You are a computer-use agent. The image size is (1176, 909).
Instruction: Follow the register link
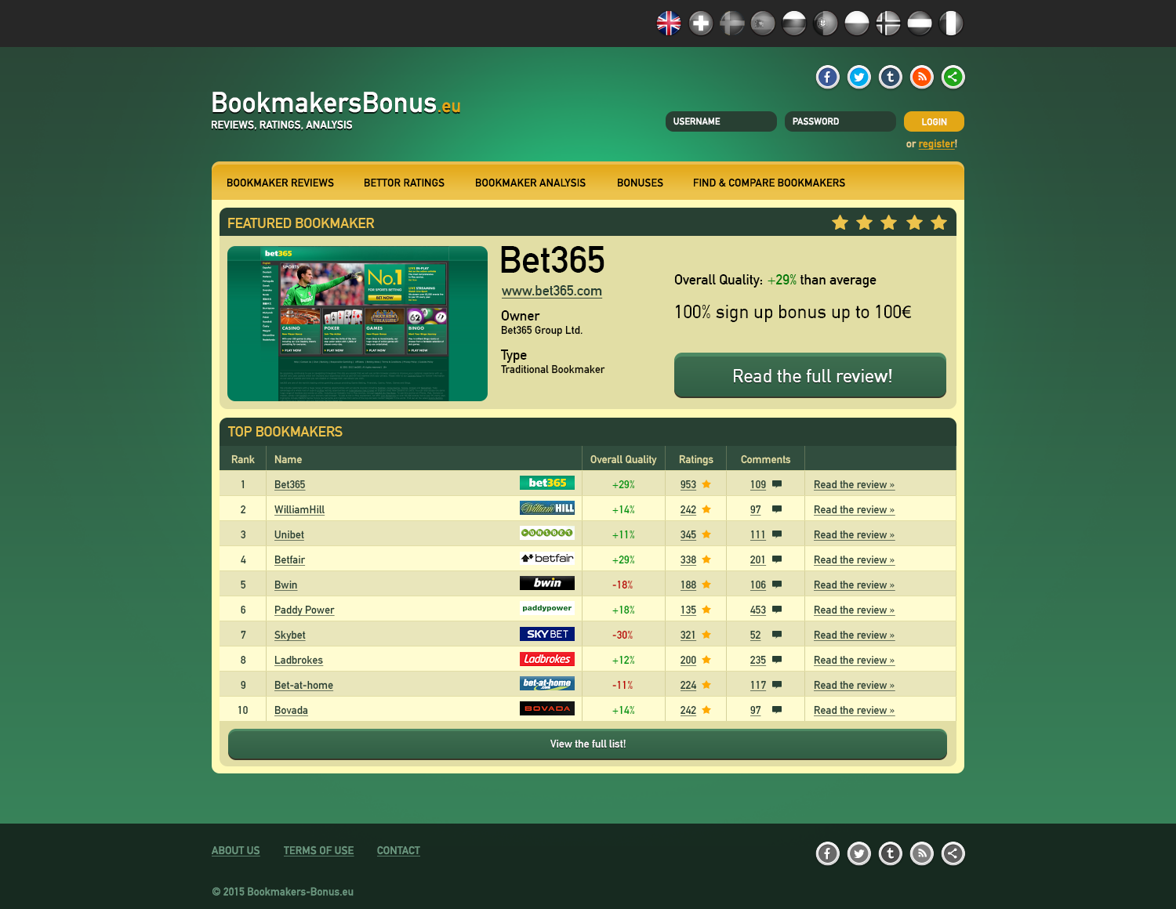937,144
